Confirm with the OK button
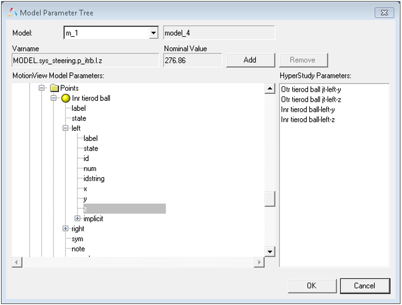The image size is (402, 305). [312, 285]
